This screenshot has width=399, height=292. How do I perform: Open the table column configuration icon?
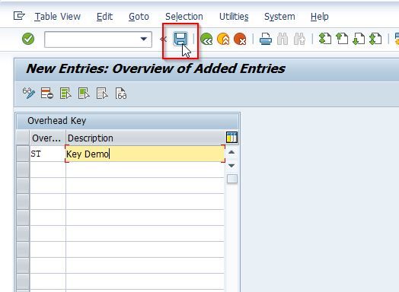pos(231,137)
